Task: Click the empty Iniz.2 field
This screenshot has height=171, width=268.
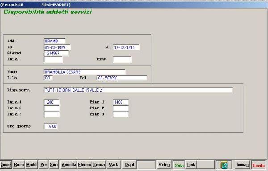Action: [51, 108]
